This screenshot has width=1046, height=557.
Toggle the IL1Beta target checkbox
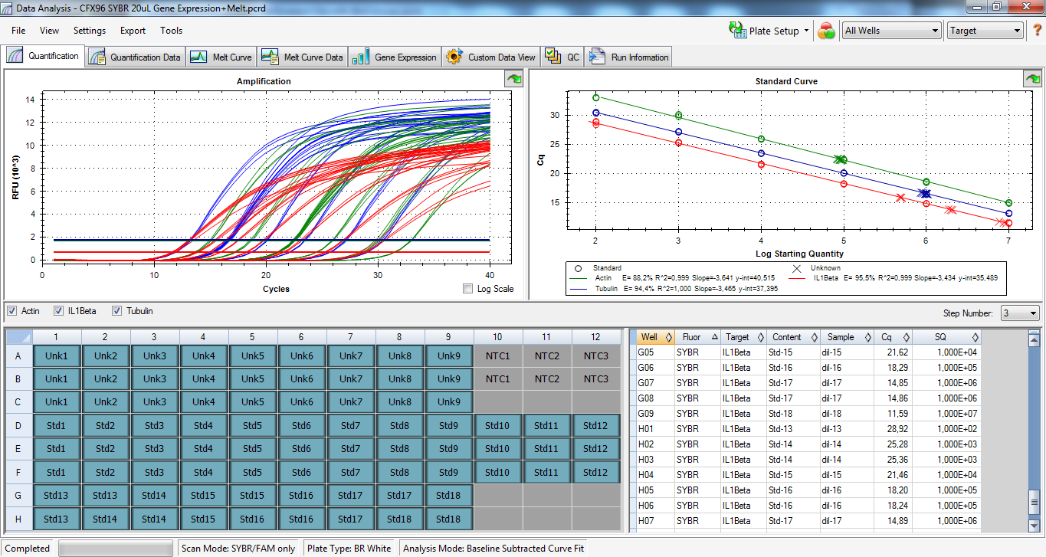tap(59, 311)
